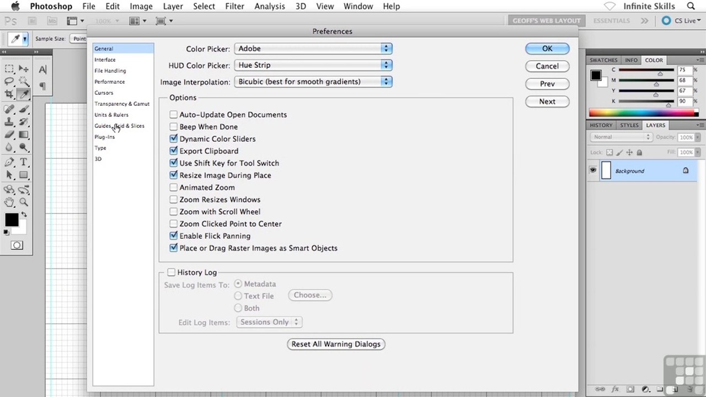Viewport: 706px width, 397px height.
Task: Select the Clone Stamp tool
Action: point(9,122)
